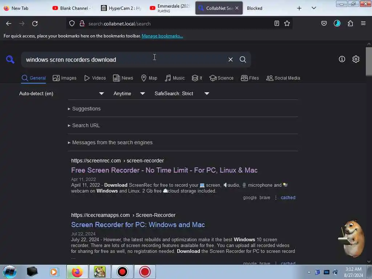
Task: Click the site security padlock icon
Action: pyautogui.click(x=82, y=23)
